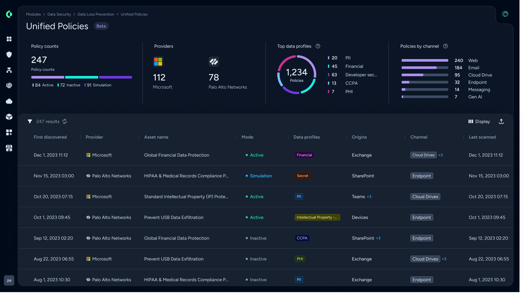
Task: Sort by Origins column header
Action: pos(364,139)
